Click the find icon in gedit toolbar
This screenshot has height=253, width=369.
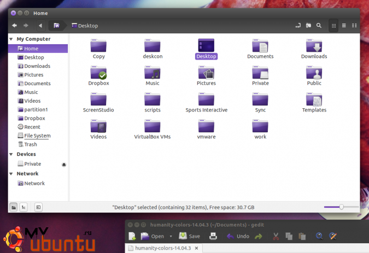click(x=320, y=236)
